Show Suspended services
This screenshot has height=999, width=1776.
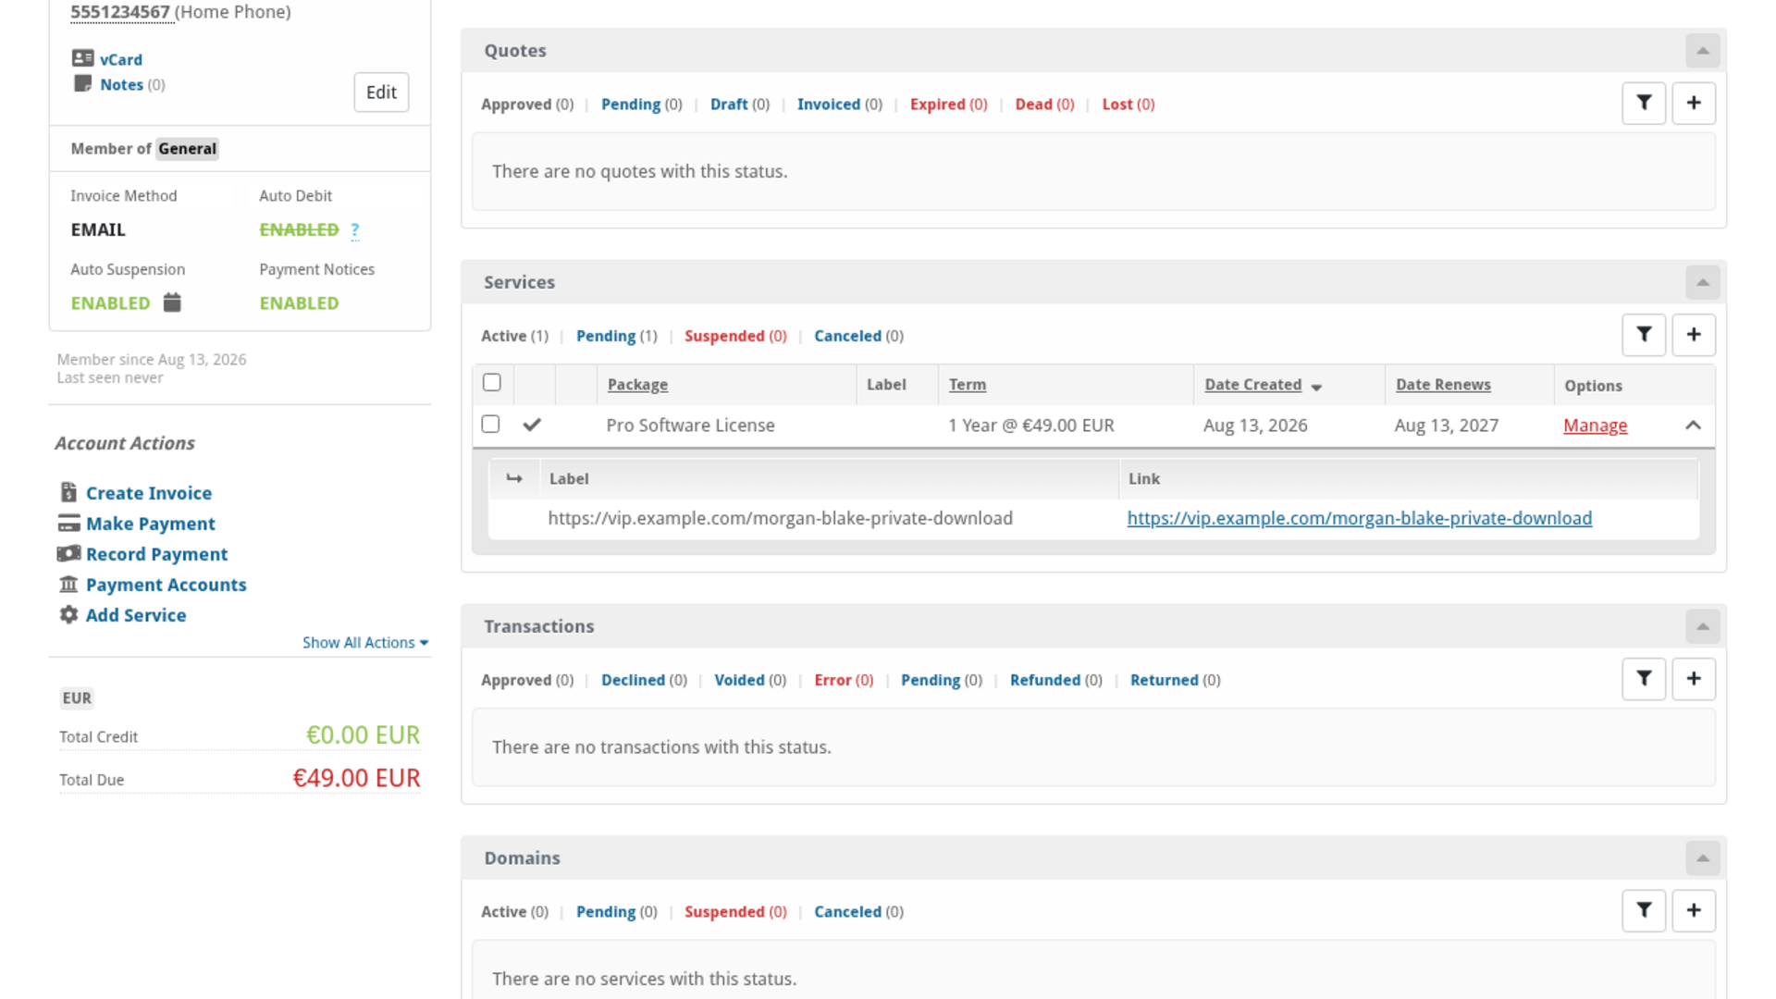[x=735, y=336]
